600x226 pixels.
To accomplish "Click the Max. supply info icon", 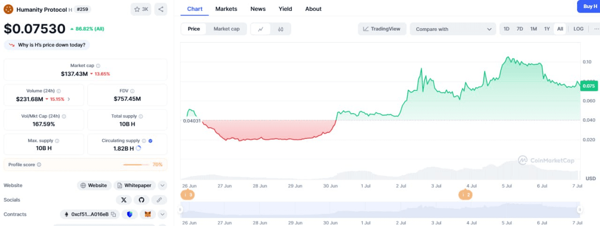I will pyautogui.click(x=57, y=141).
